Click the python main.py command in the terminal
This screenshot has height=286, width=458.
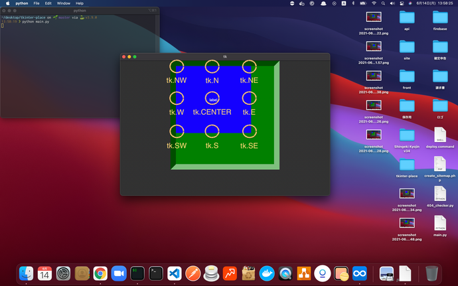pyautogui.click(x=36, y=22)
